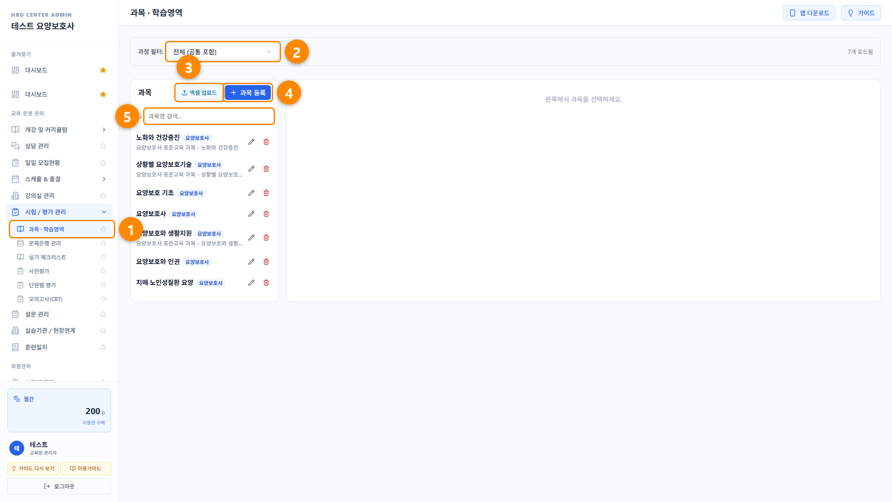Delete the 노화와 건강증진 subject
The width and height of the screenshot is (892, 502).
pos(266,142)
